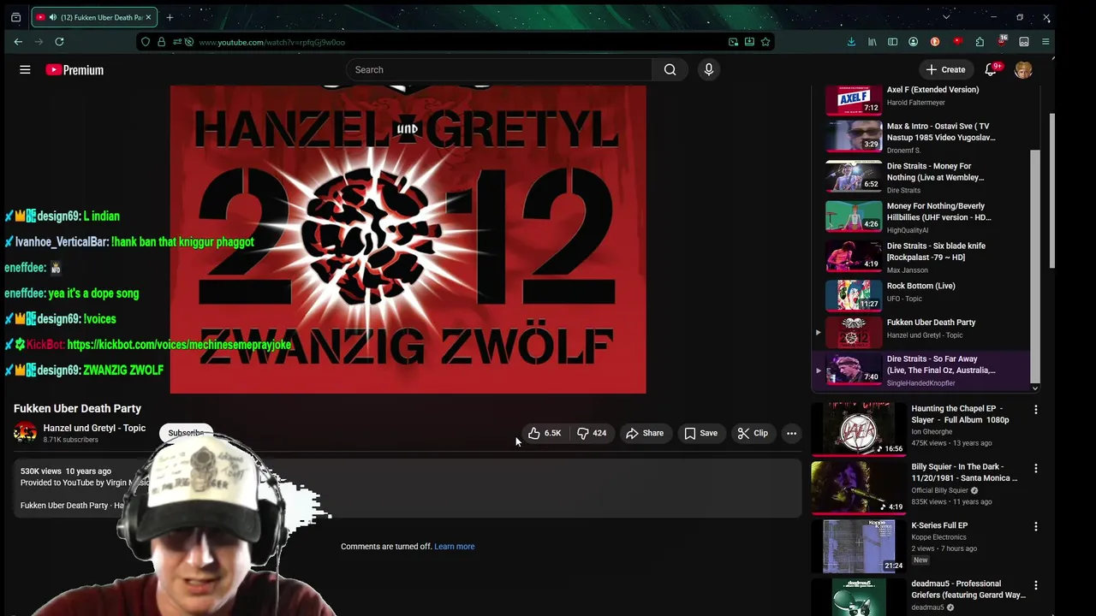This screenshot has height=616, width=1096.
Task: Go to YouTube Premium home logo
Action: point(74,70)
